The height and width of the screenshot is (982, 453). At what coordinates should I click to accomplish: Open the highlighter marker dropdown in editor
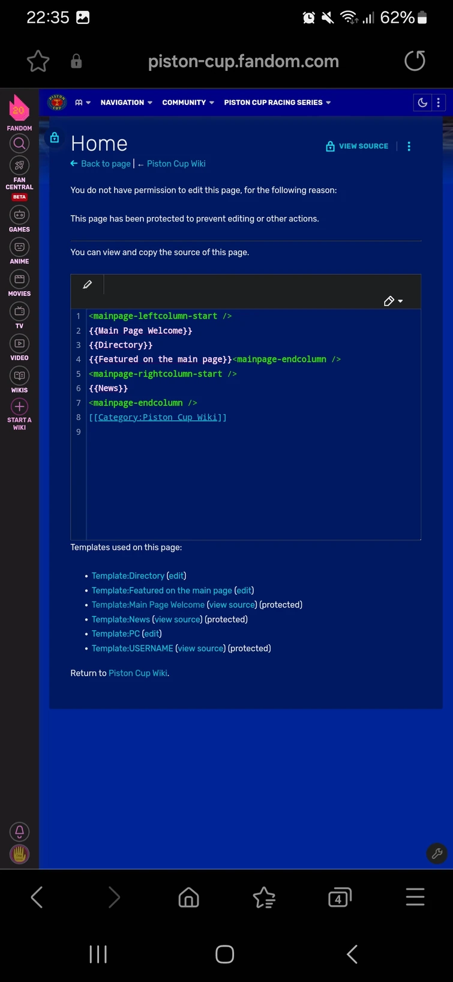[393, 301]
